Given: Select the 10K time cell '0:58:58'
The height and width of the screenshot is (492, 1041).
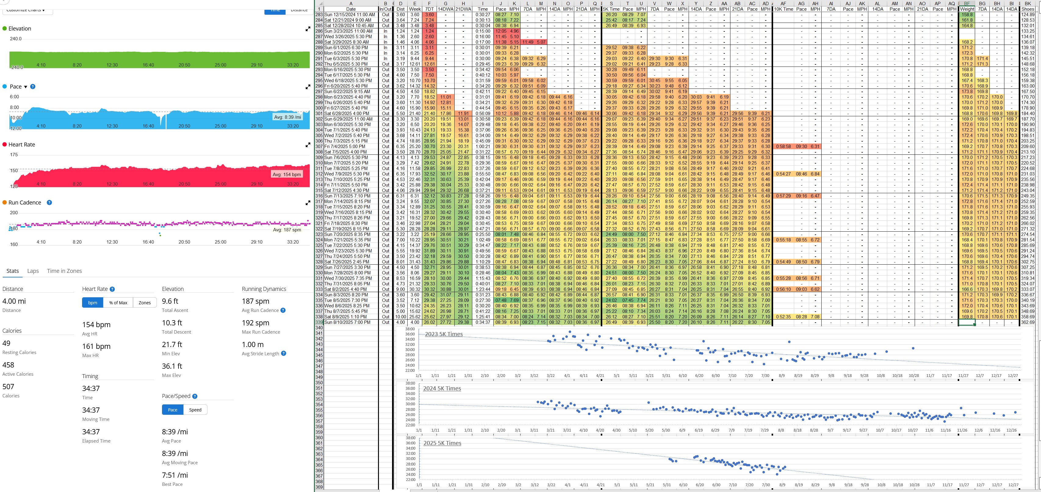Looking at the screenshot, I should tap(783, 147).
